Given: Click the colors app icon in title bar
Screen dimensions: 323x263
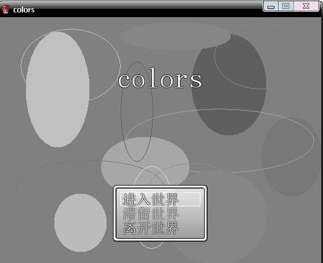Looking at the screenshot, I should click(x=5, y=9).
